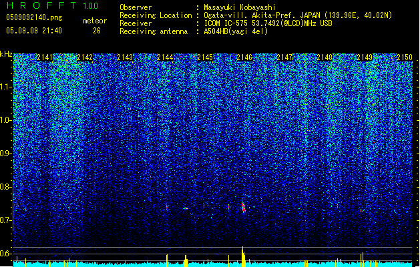Click time marker 2141

tap(45, 57)
